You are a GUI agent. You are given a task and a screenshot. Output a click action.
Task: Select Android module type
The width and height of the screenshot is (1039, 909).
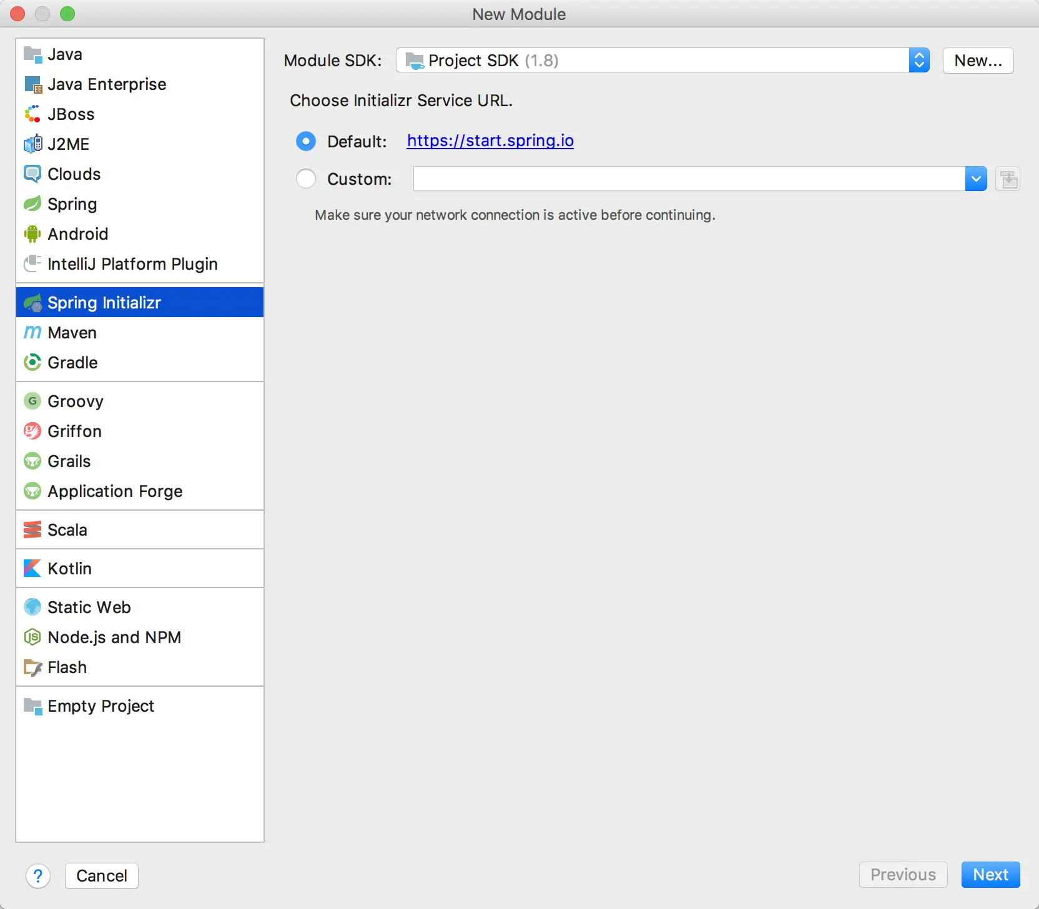(140, 234)
